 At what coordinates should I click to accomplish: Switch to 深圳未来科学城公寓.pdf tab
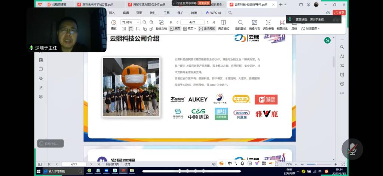[x=98, y=4]
